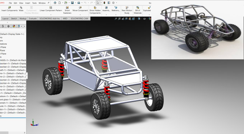
Task: Click the New document icon
Action: [x=60, y=3]
